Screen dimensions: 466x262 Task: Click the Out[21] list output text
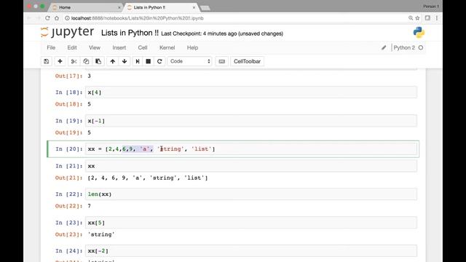(148, 178)
